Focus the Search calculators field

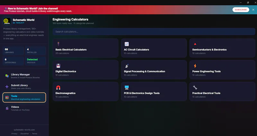(x=154, y=32)
